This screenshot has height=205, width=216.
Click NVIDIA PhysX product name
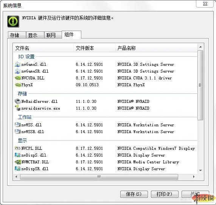131,85
